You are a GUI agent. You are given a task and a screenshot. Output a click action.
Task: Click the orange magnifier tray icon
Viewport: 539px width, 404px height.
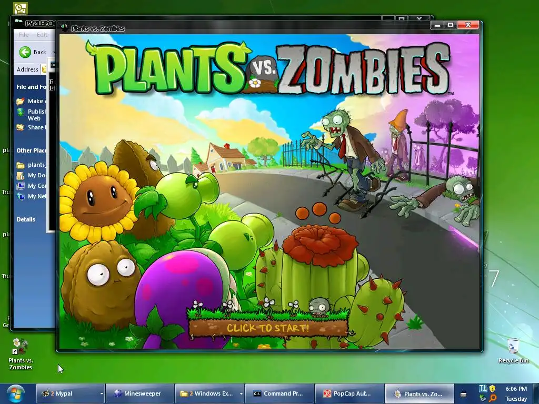click(x=493, y=398)
